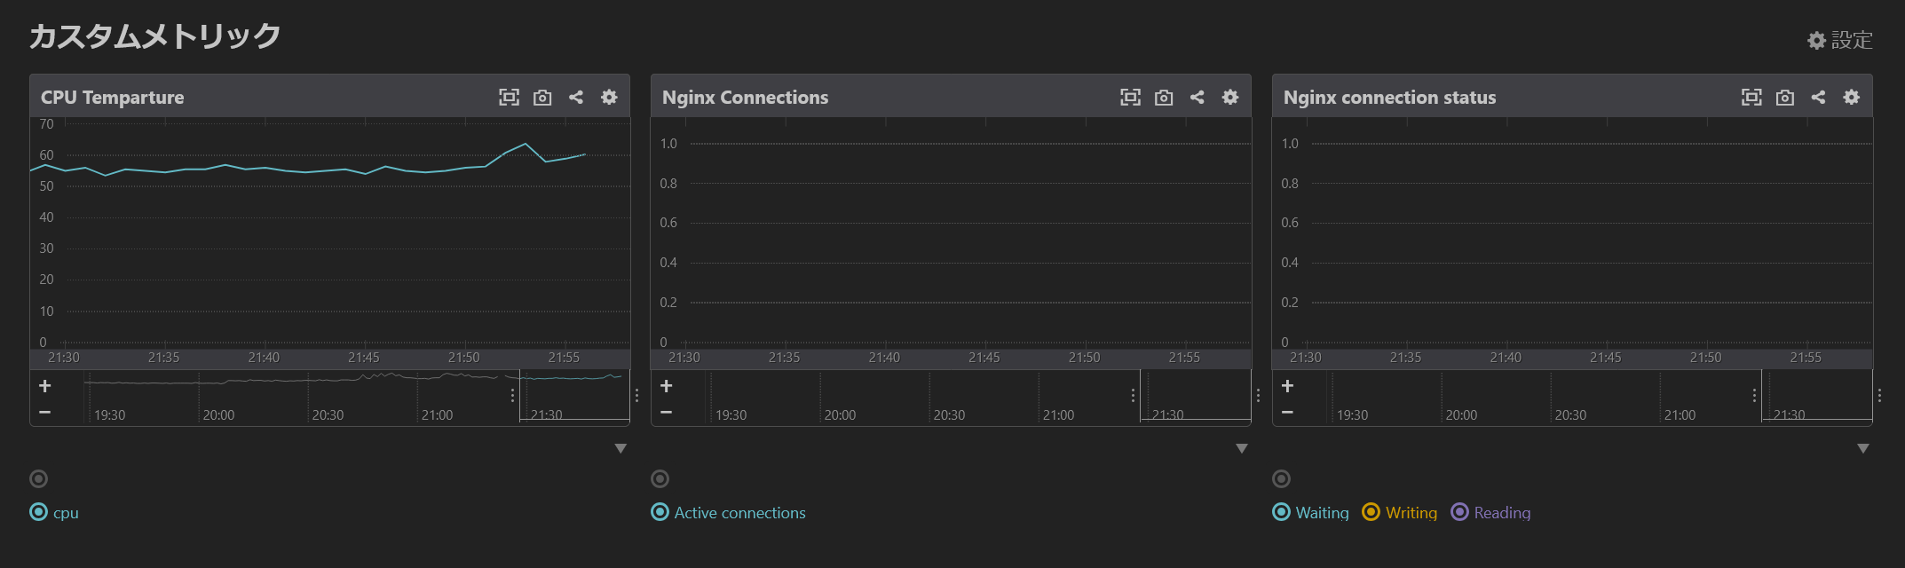Open dashboard settings (設定) gear

point(1840,40)
